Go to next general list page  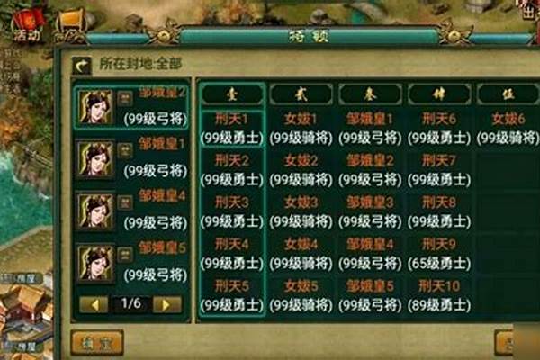tap(166, 304)
